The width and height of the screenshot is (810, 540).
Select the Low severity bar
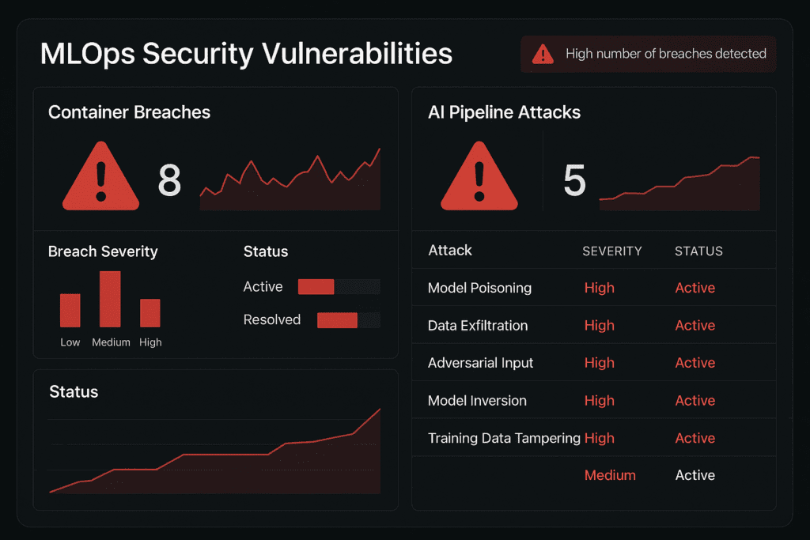click(70, 310)
